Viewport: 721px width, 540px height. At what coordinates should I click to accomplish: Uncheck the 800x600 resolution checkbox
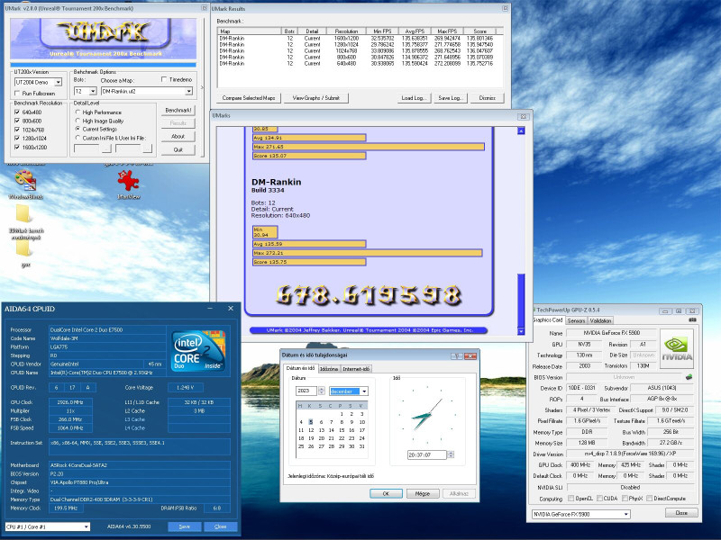pos(17,121)
